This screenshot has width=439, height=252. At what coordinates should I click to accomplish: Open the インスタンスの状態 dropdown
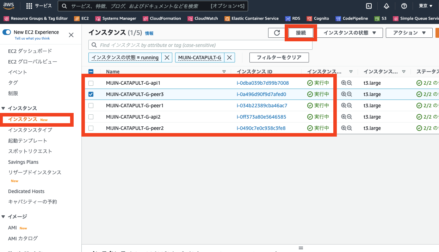pos(350,33)
